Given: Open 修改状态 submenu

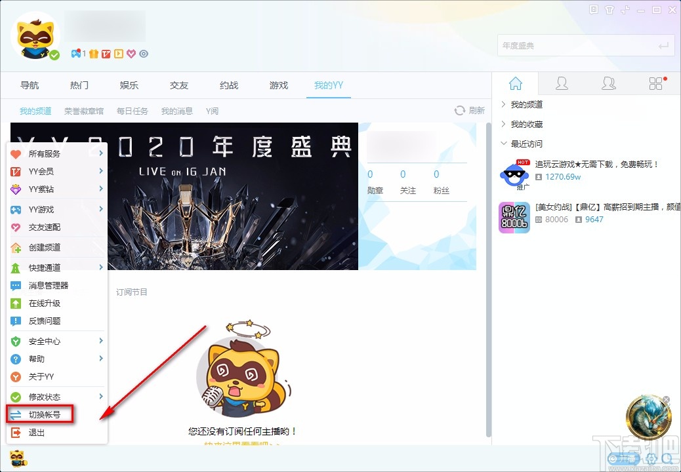Looking at the screenshot, I should (x=57, y=397).
